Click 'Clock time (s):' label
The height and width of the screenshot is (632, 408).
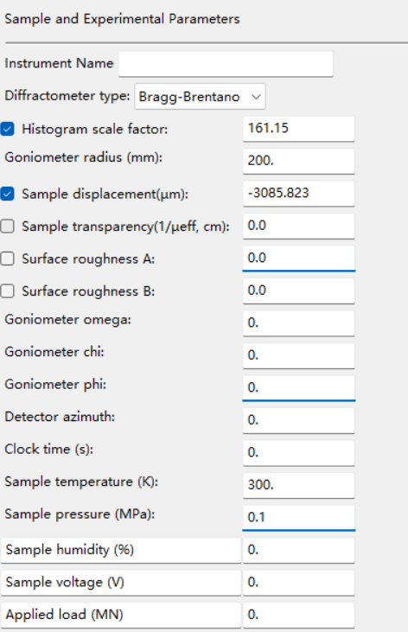pos(48,449)
